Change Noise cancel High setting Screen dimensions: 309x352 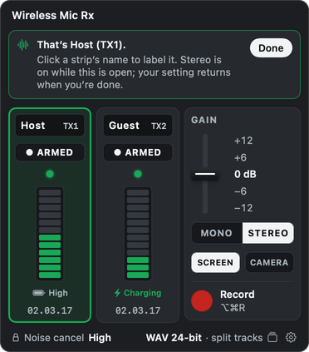67,338
